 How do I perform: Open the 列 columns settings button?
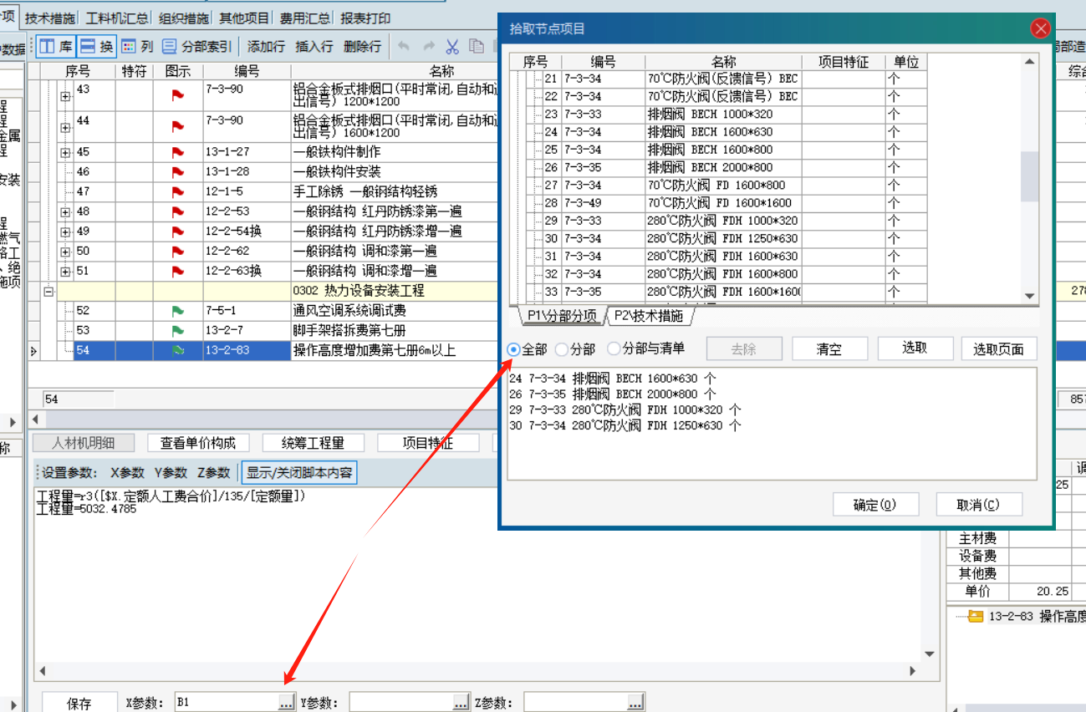[137, 46]
